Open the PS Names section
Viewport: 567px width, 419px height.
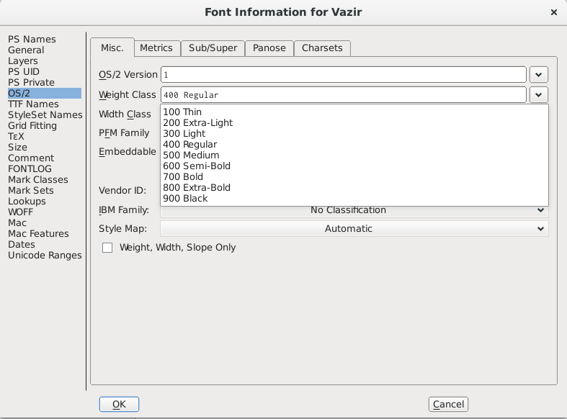[x=32, y=39]
